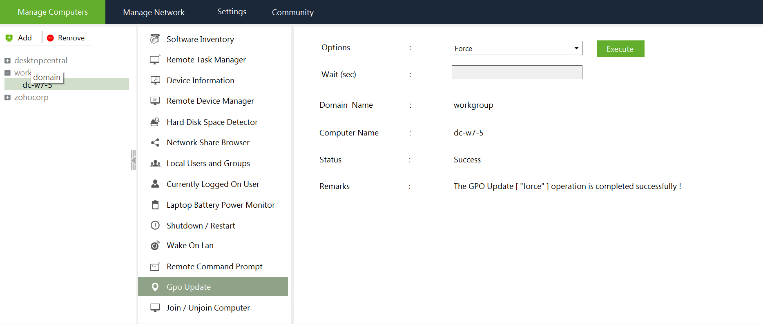Open the Settings tab
This screenshot has height=324, width=763.
click(x=232, y=12)
